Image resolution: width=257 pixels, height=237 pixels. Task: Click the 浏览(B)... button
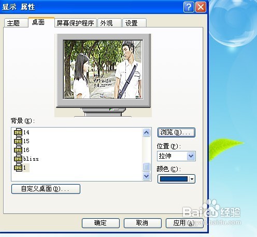[176, 133]
